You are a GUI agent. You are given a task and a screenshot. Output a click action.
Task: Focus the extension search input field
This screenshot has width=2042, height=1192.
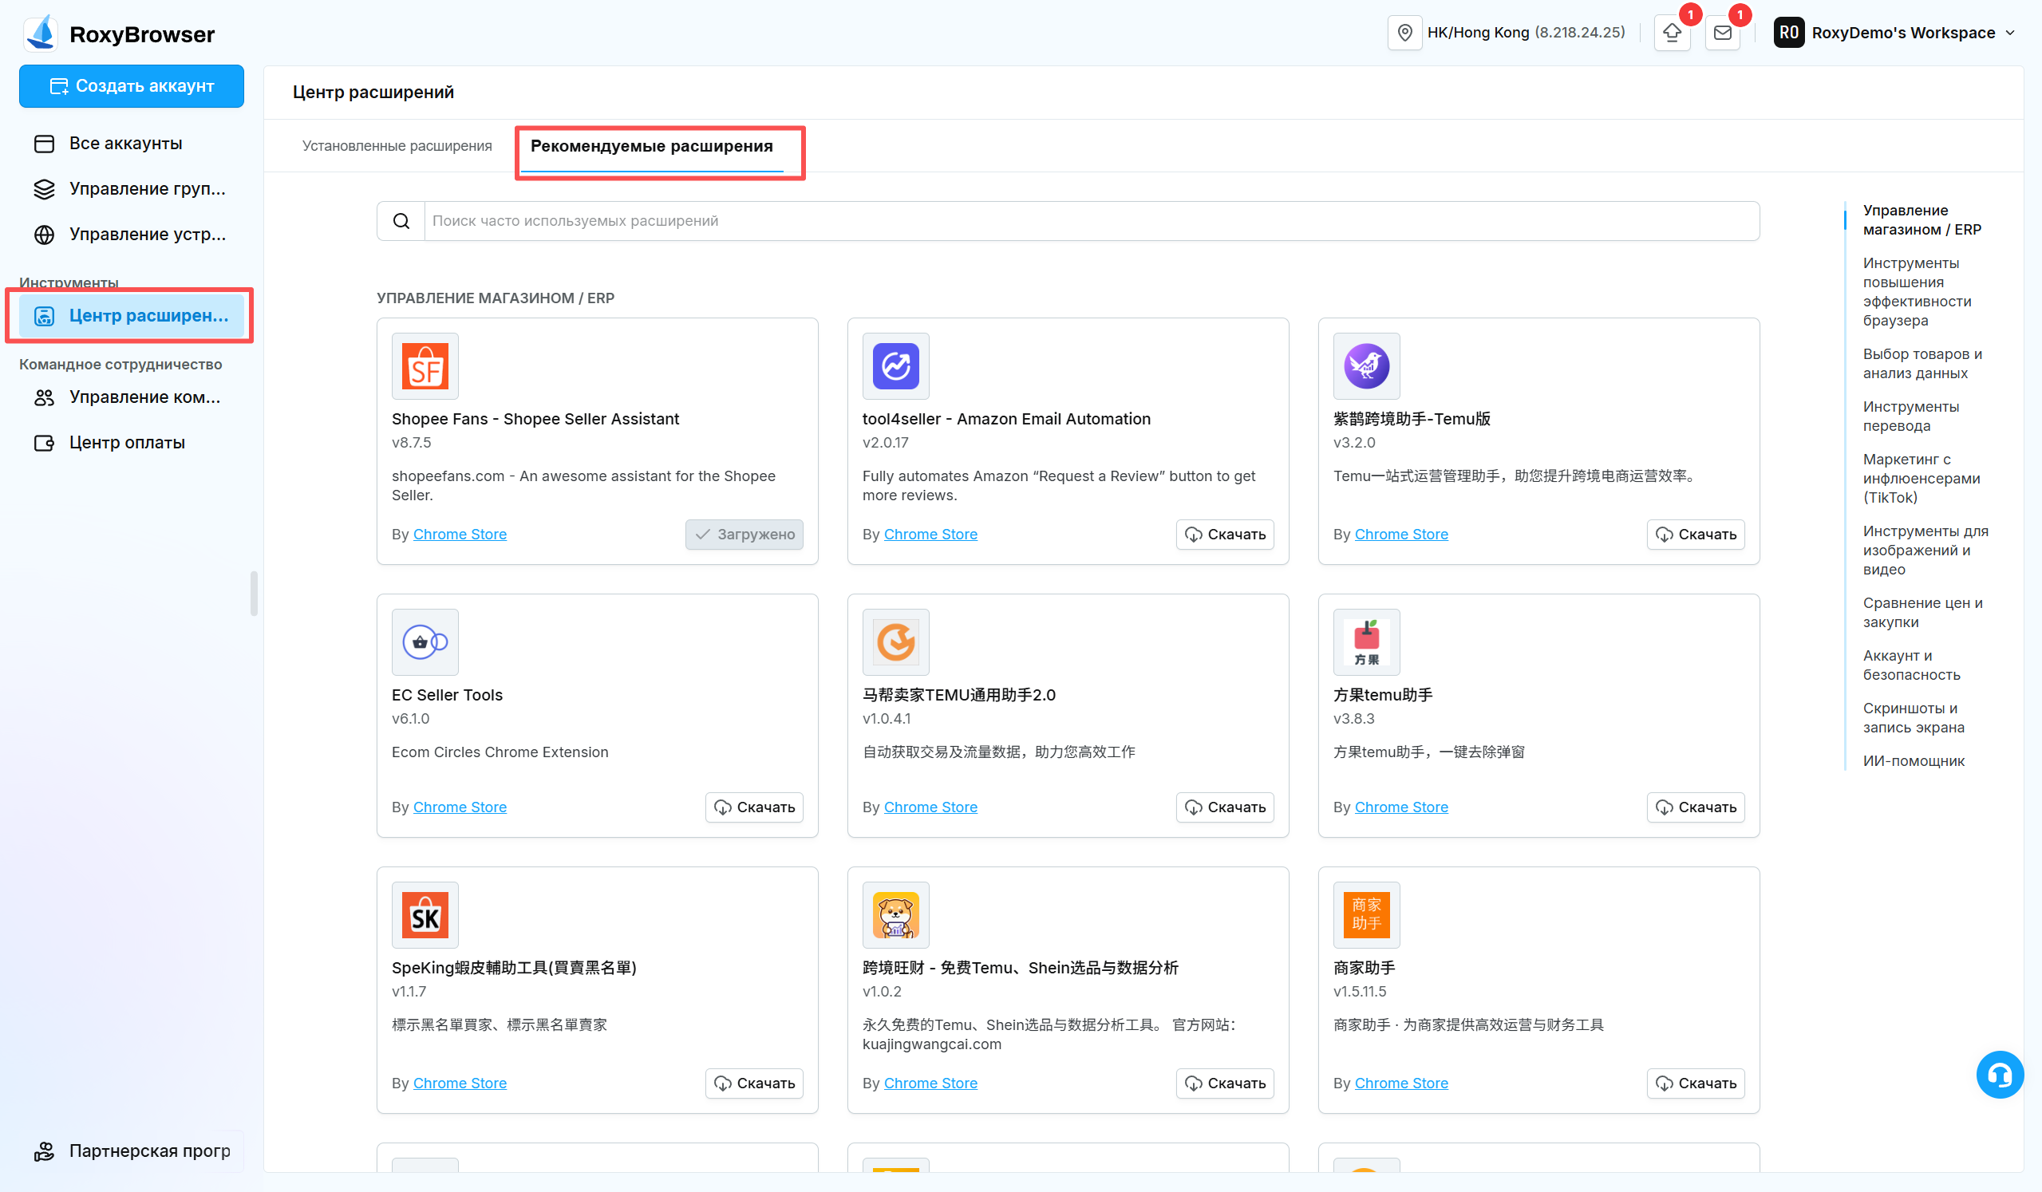(1091, 221)
